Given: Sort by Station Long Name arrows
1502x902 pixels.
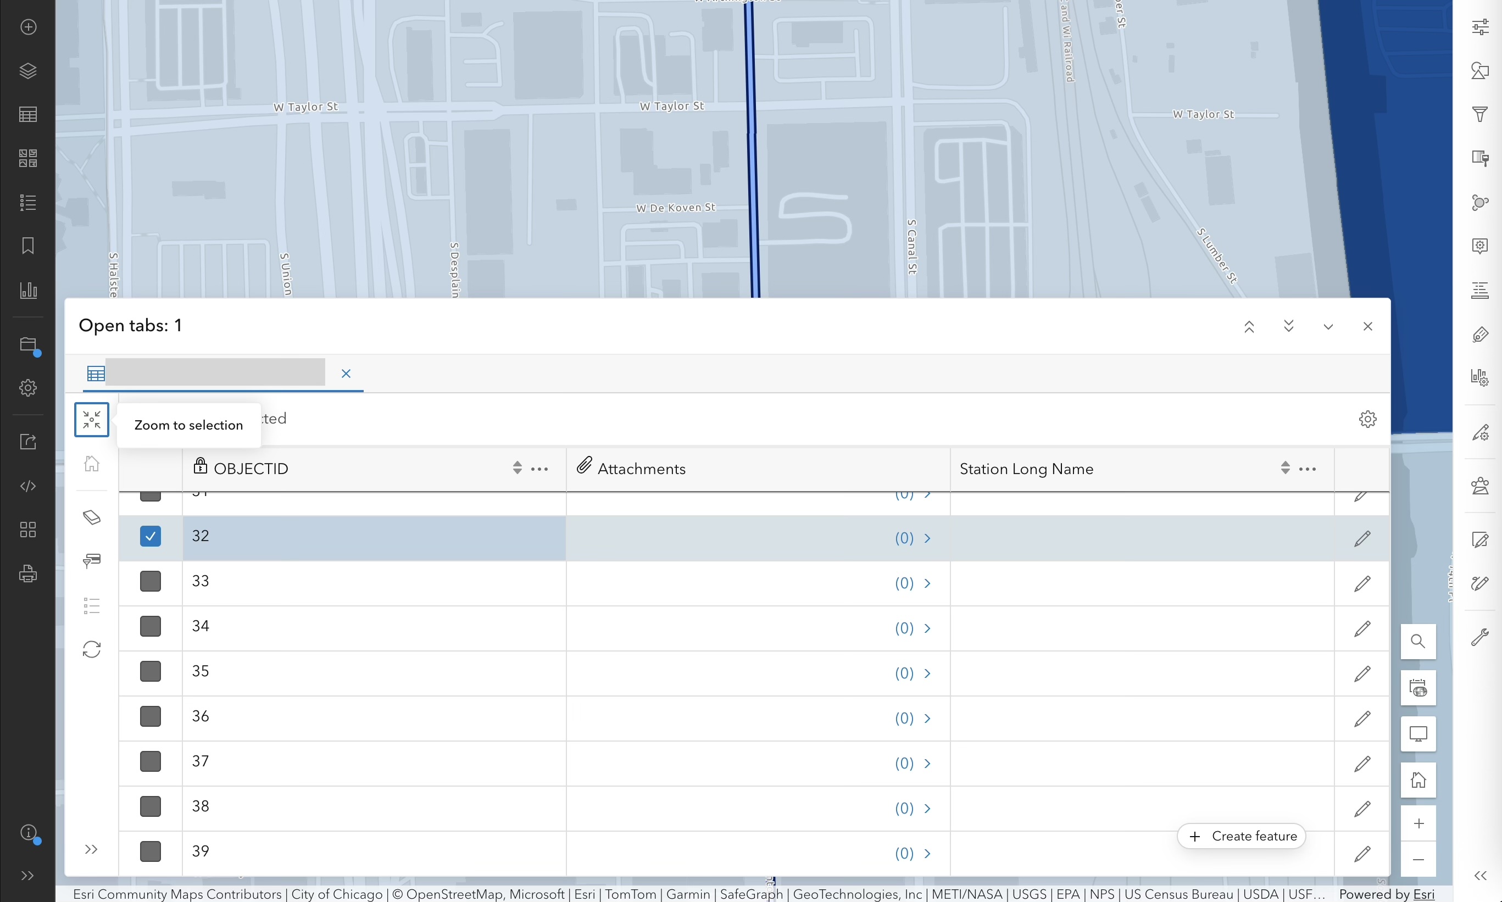Looking at the screenshot, I should point(1285,467).
